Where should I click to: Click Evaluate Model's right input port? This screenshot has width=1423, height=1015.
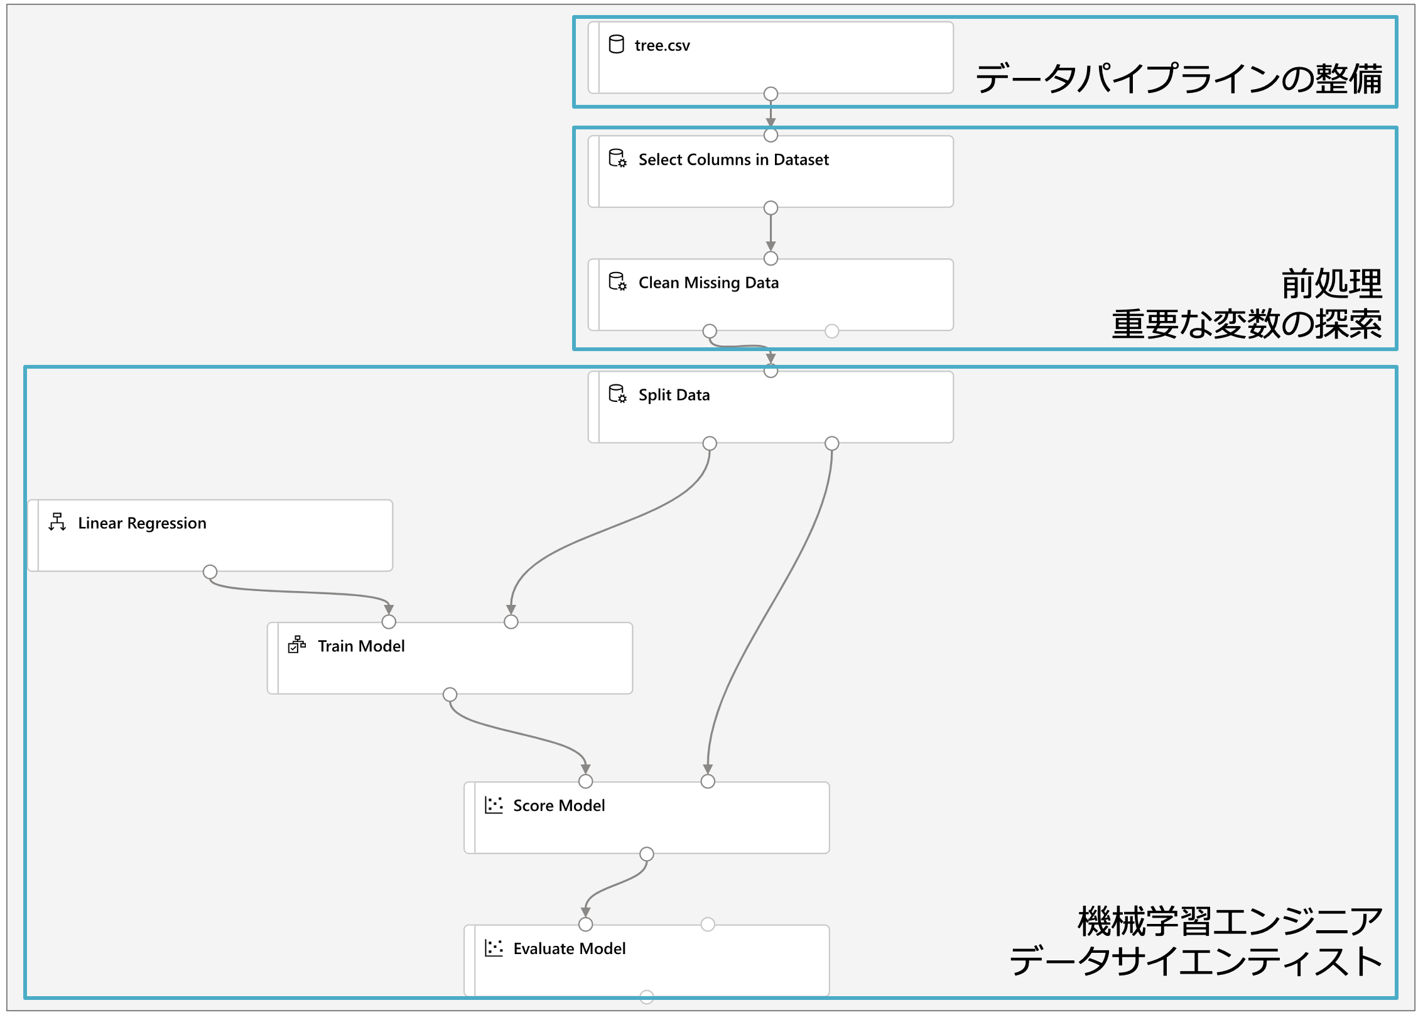[708, 925]
